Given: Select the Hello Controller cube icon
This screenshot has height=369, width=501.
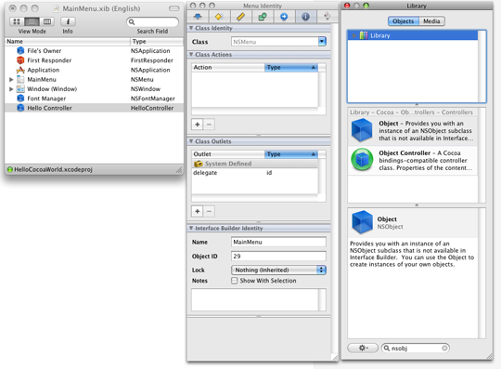Looking at the screenshot, I should tap(20, 108).
